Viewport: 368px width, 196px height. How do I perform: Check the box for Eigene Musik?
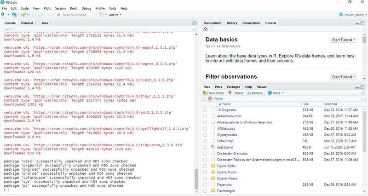coord(205,172)
